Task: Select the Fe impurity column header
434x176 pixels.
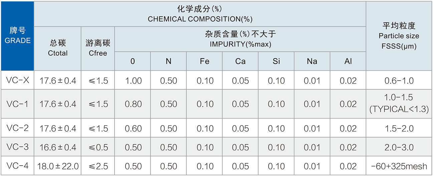Action: click(x=204, y=62)
